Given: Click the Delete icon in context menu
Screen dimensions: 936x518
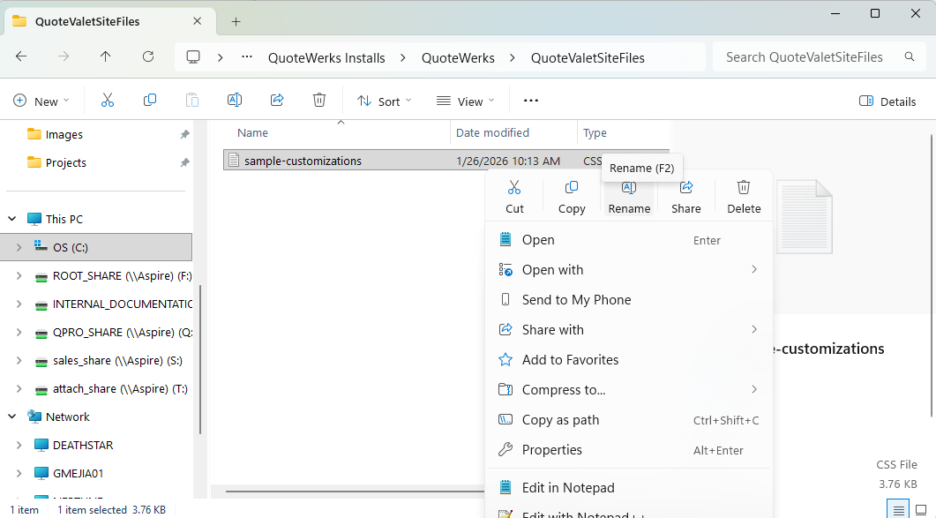Looking at the screenshot, I should pos(744,196).
